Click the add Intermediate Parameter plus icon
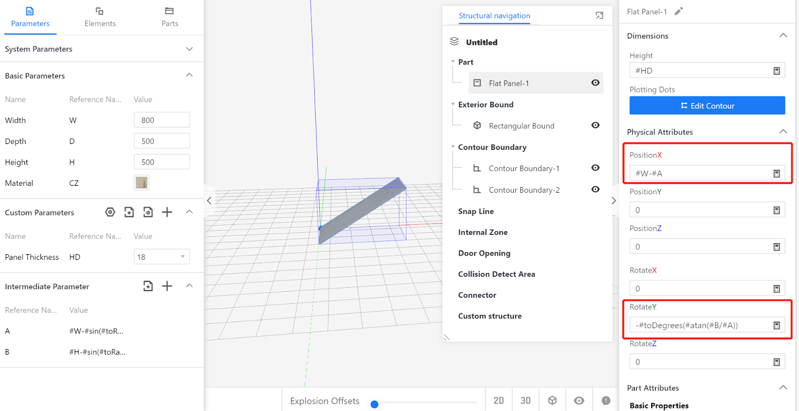 point(167,286)
